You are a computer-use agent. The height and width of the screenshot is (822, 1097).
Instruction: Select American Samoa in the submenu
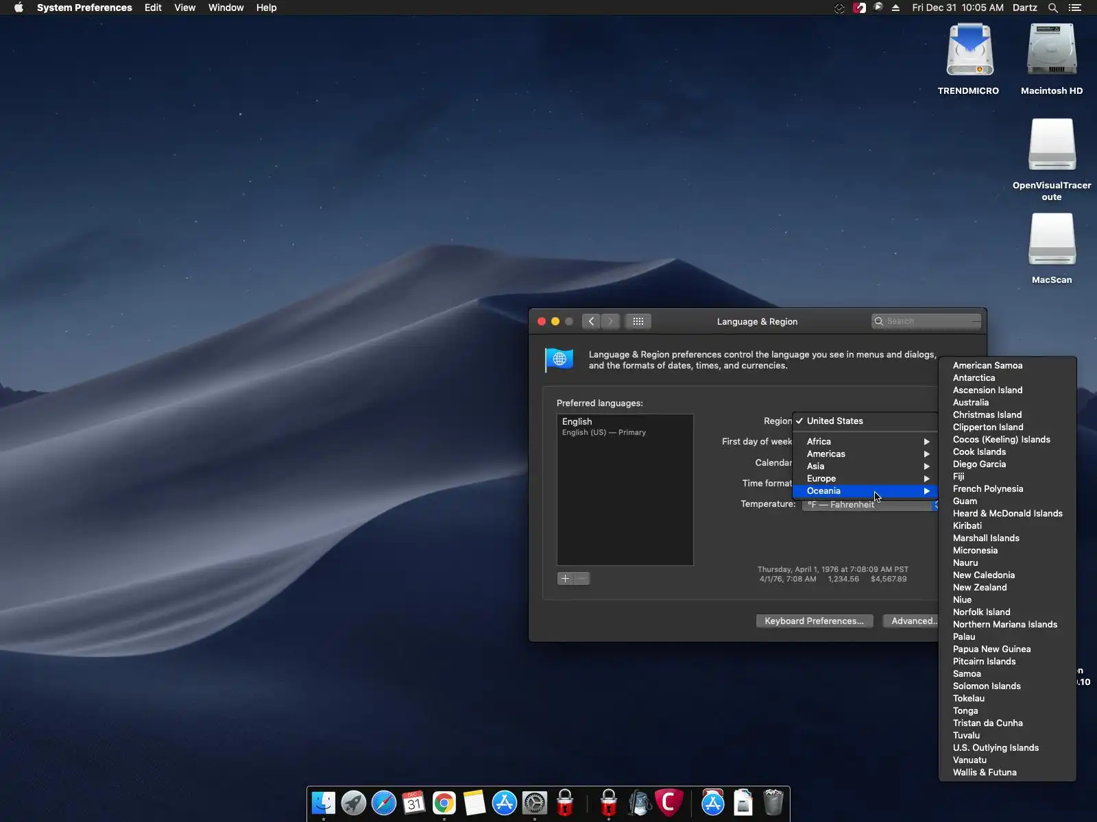click(x=1007, y=366)
